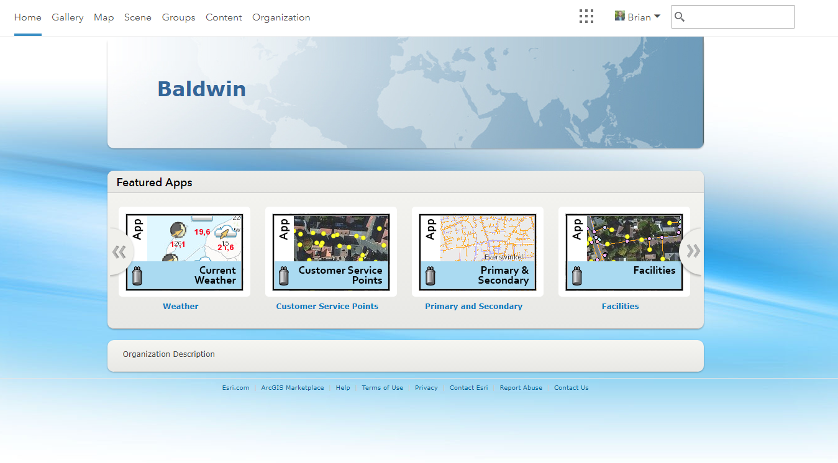838x463 pixels.
Task: Follow the Primary and Secondary link
Action: tap(474, 306)
